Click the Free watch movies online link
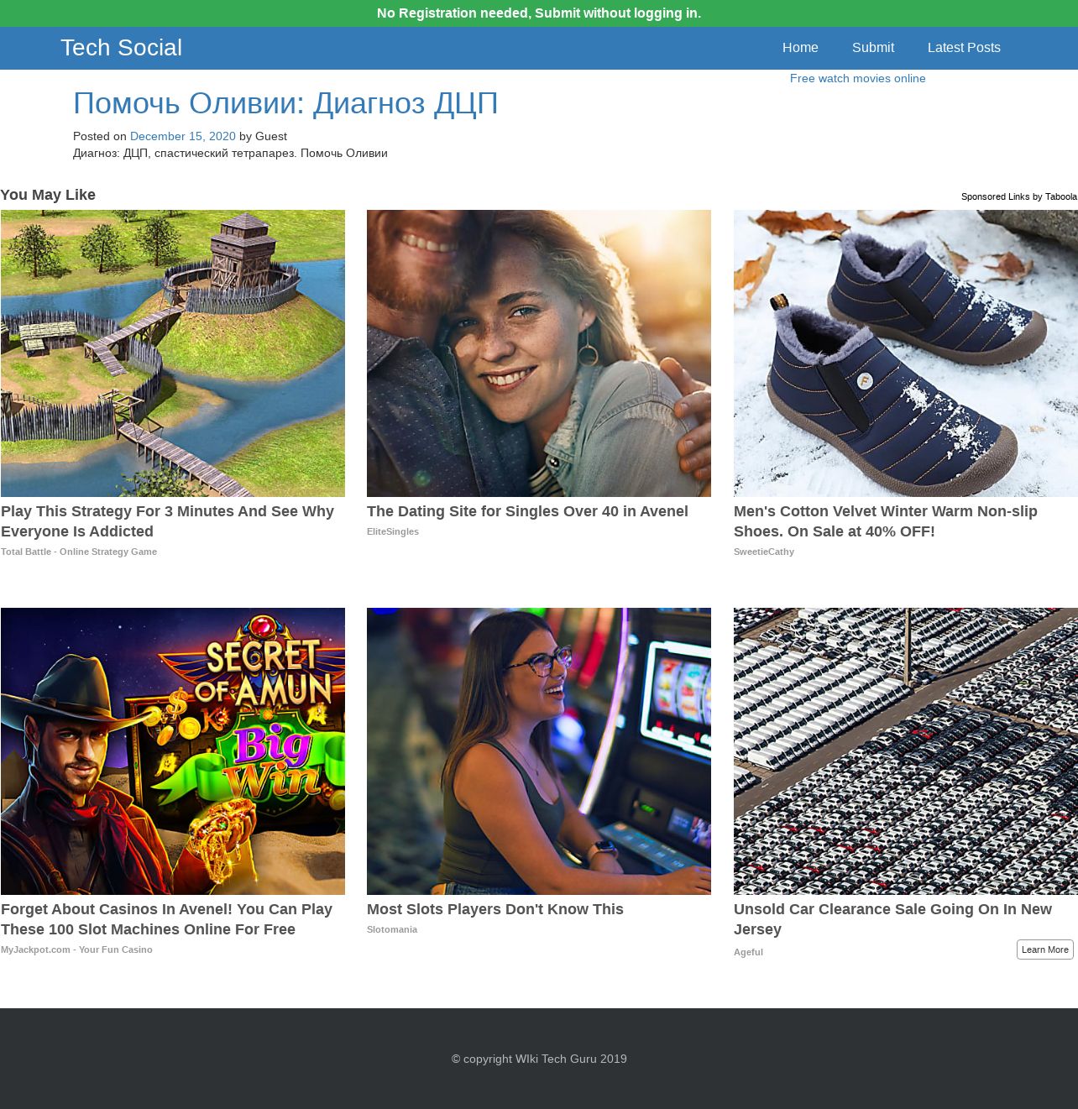This screenshot has height=1109, width=1078. pyautogui.click(x=857, y=78)
